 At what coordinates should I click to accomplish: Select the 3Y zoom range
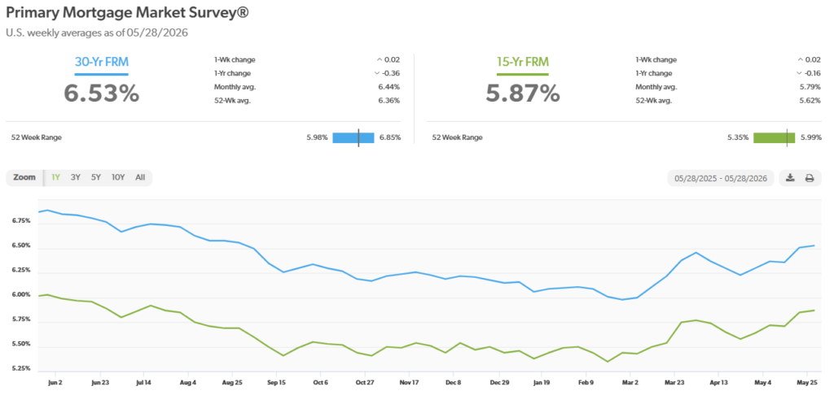(76, 178)
